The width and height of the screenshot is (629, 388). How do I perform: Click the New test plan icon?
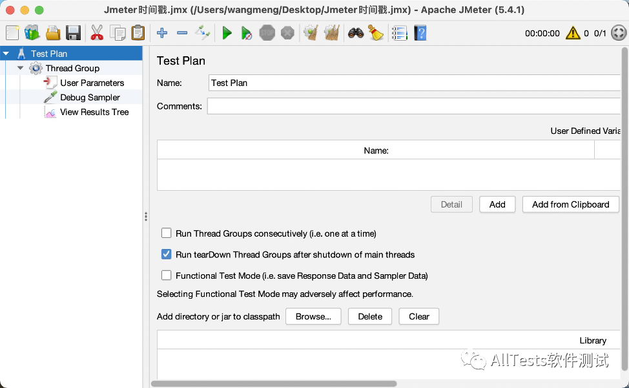point(12,33)
